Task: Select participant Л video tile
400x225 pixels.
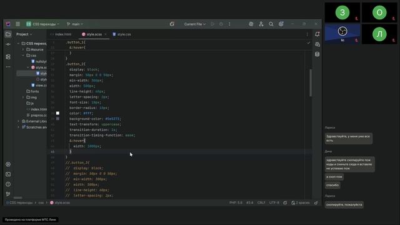Action: tap(379, 34)
